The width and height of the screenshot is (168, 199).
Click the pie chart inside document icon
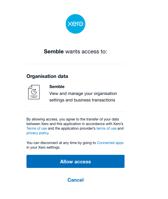pos(34,92)
